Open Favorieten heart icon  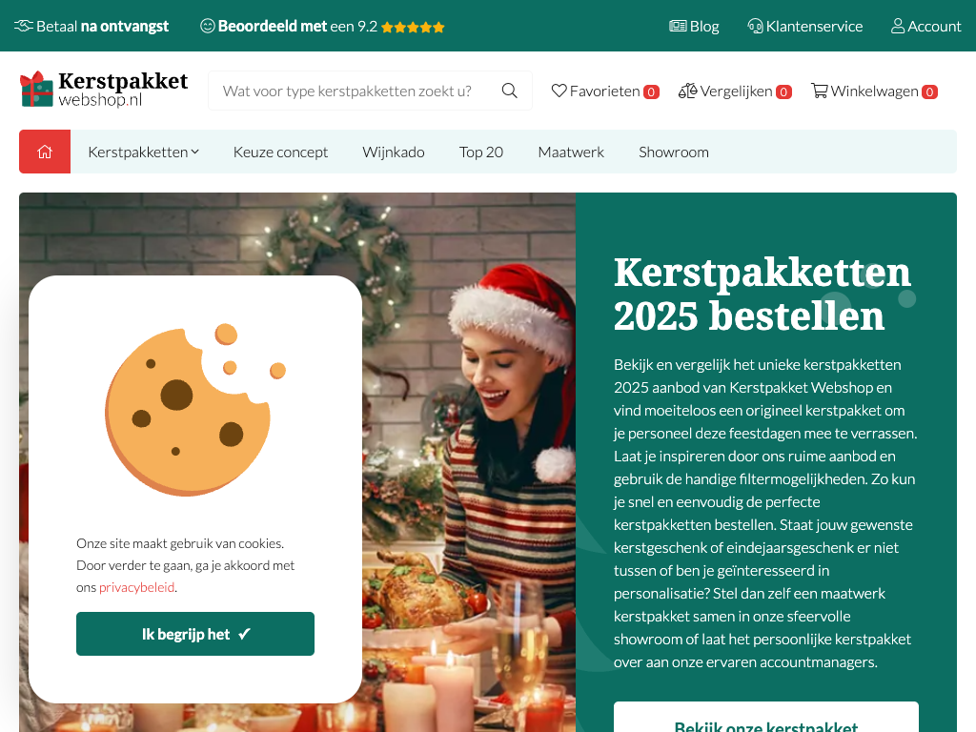pos(559,91)
